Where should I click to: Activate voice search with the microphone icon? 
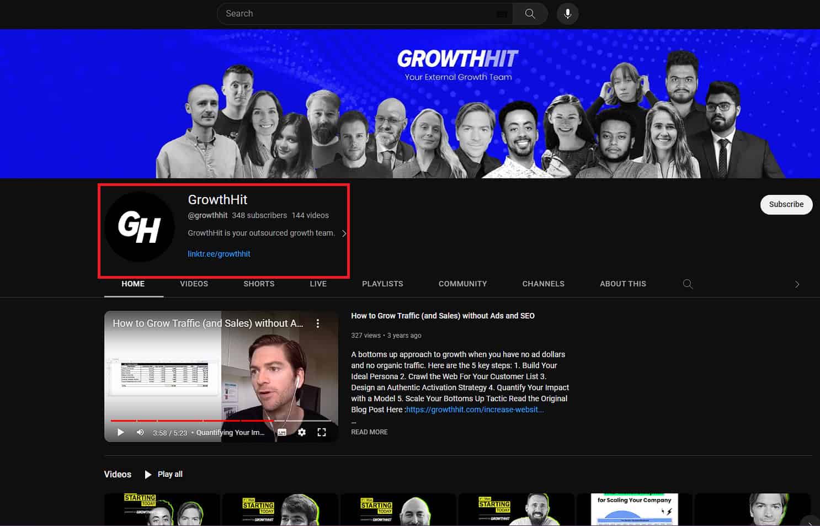pyautogui.click(x=567, y=13)
